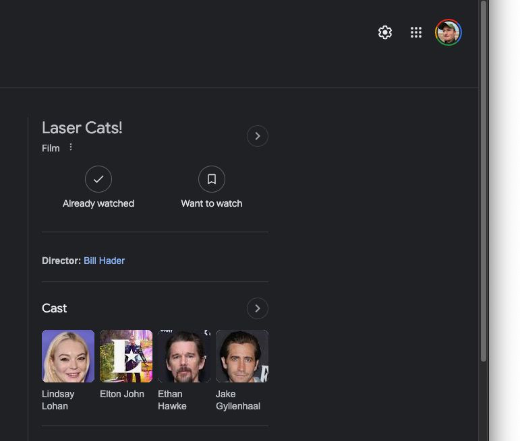Click the Google account profile avatar
The image size is (520, 441).
pos(449,32)
